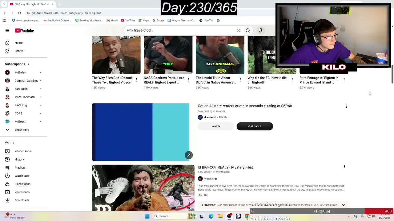Open File Explorer from the taskbar
The width and height of the screenshot is (394, 221).
[220, 216]
